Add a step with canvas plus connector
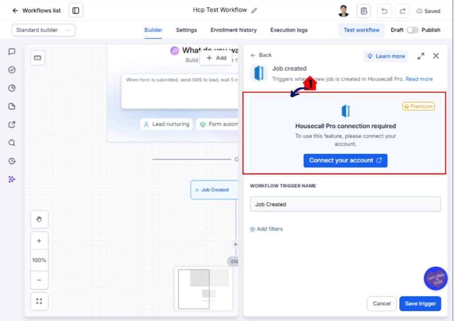 coord(235,244)
